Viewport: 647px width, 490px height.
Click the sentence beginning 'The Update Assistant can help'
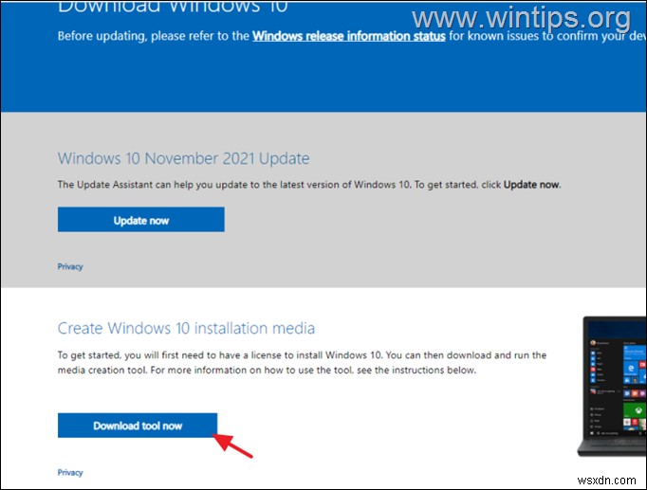(x=309, y=185)
